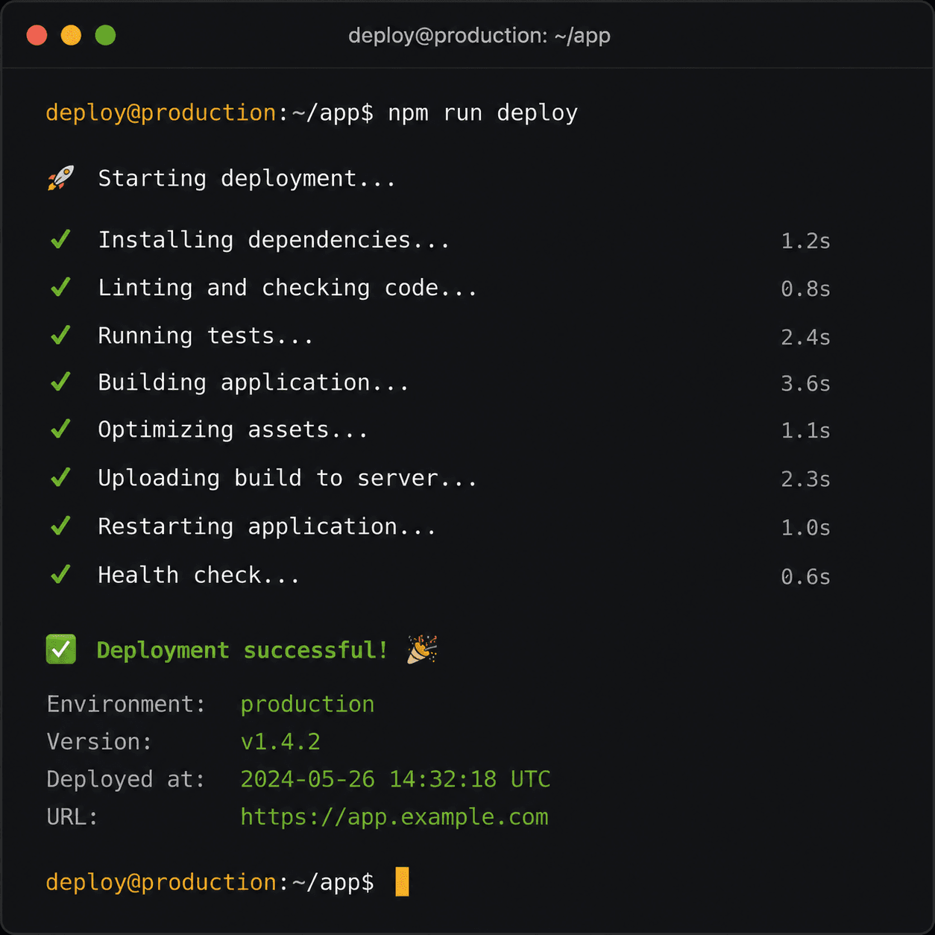
Task: Click the Running tests... text
Action: (206, 336)
